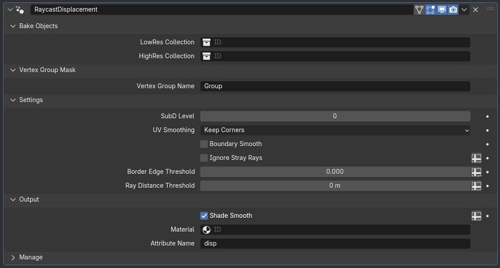Collapse the Output section
The height and width of the screenshot is (268, 500).
[x=13, y=199]
